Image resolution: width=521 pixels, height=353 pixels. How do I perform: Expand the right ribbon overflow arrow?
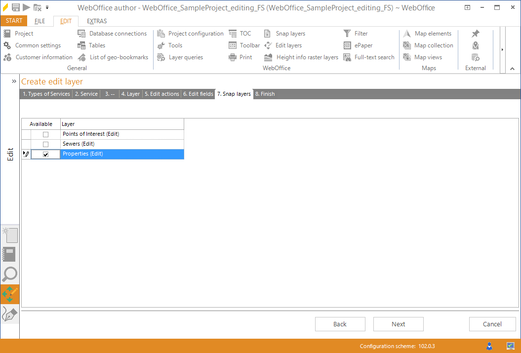pyautogui.click(x=502, y=49)
